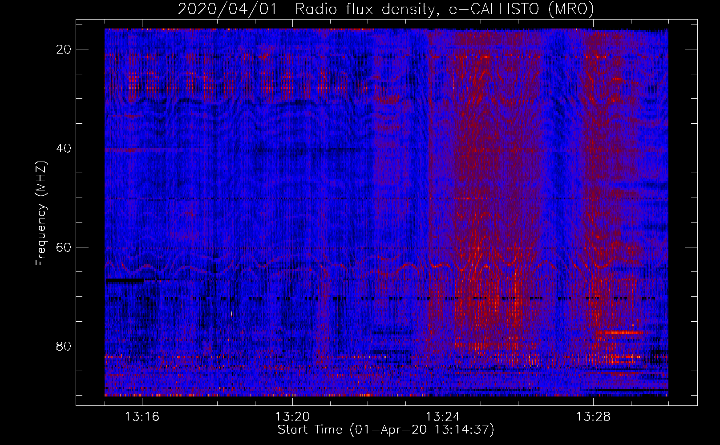Click the 13:20 time tick label
Viewport: 720px width, 445px height.
pos(292,417)
